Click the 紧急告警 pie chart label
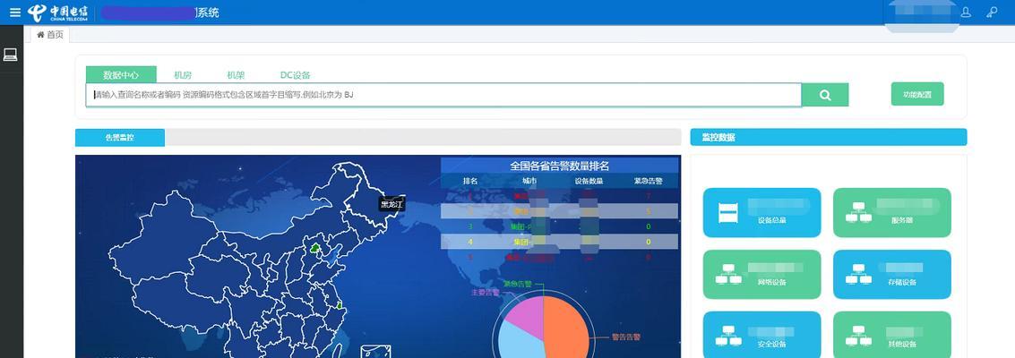 click(x=517, y=284)
